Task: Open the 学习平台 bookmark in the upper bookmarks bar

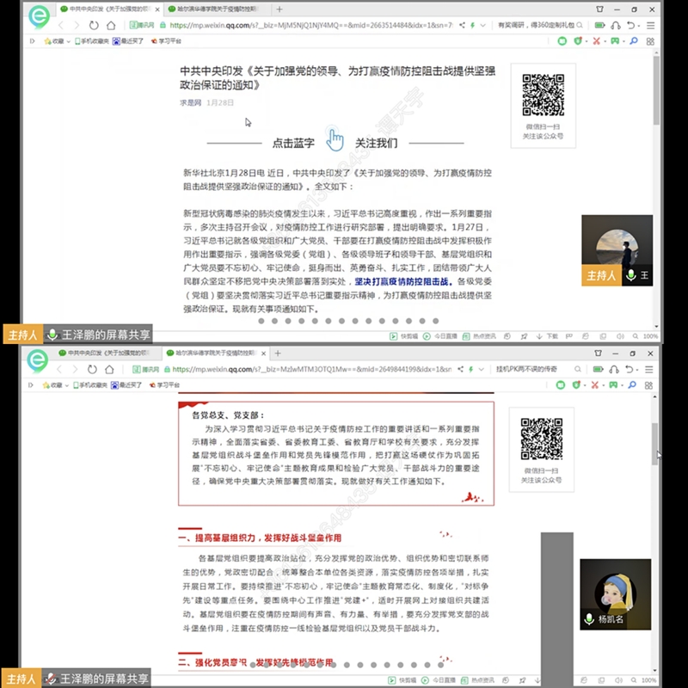Action: tap(165, 40)
